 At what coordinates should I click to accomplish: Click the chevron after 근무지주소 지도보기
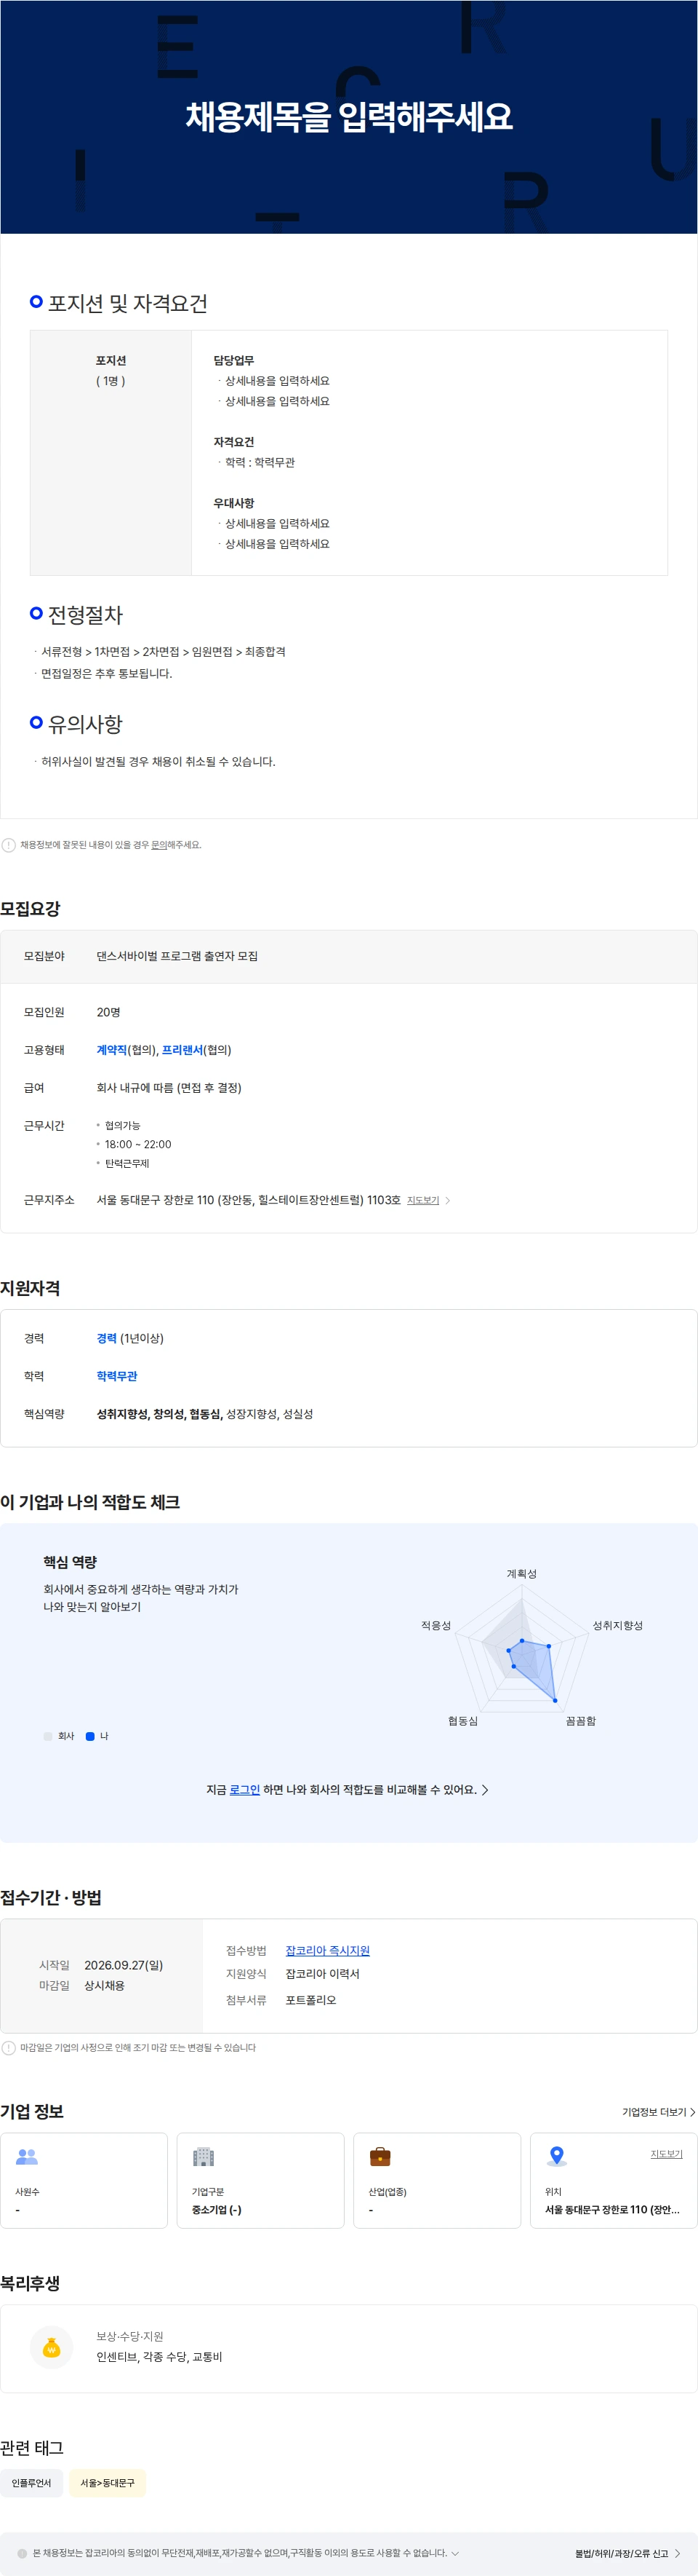tap(447, 1200)
